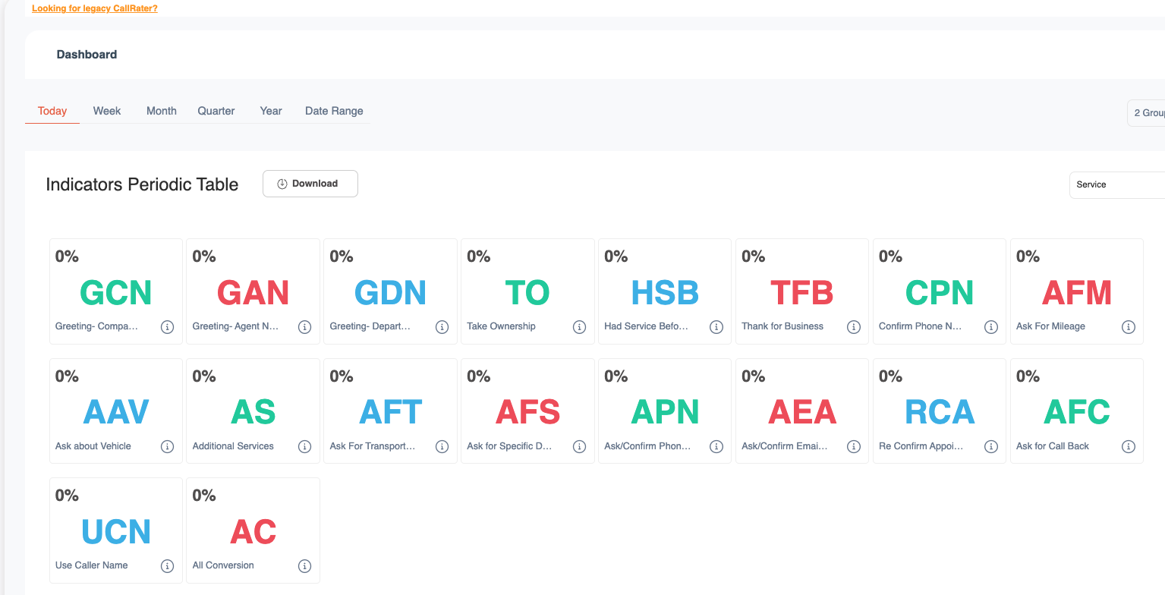The image size is (1165, 595).
Task: Click the AS indicator abbreviation
Action: click(x=253, y=412)
